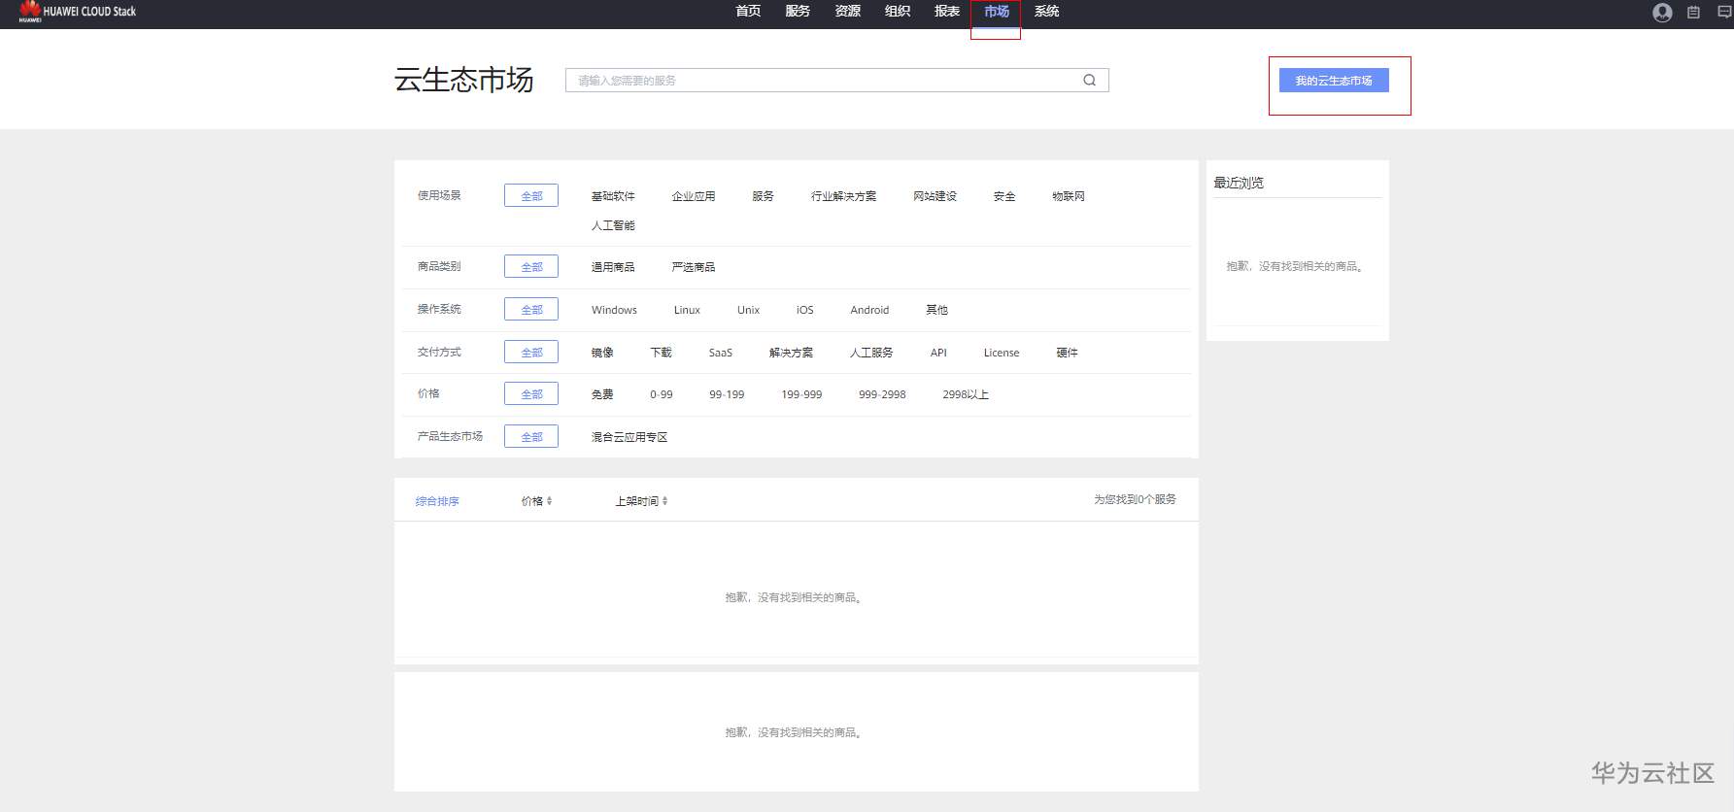Viewport: 1734px width, 812px height.
Task: Choose the 严选商品 product category
Action: pyautogui.click(x=694, y=267)
